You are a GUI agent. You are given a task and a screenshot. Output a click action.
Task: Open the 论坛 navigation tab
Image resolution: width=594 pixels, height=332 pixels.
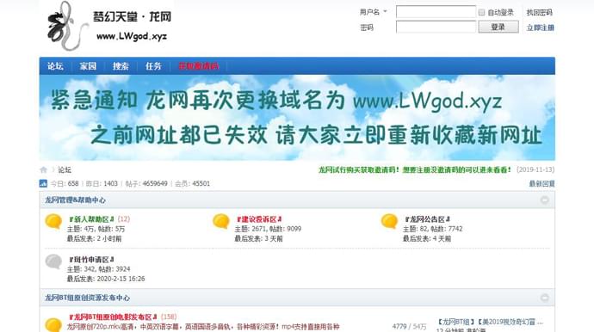(x=55, y=66)
